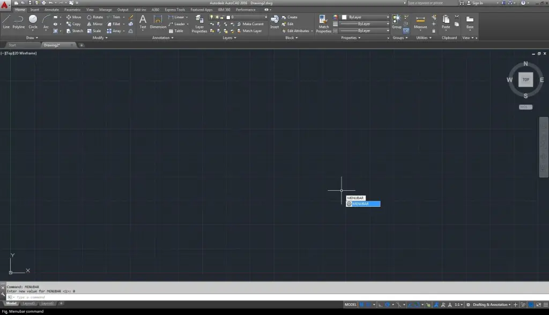Toggle grid display in status bar

point(362,305)
